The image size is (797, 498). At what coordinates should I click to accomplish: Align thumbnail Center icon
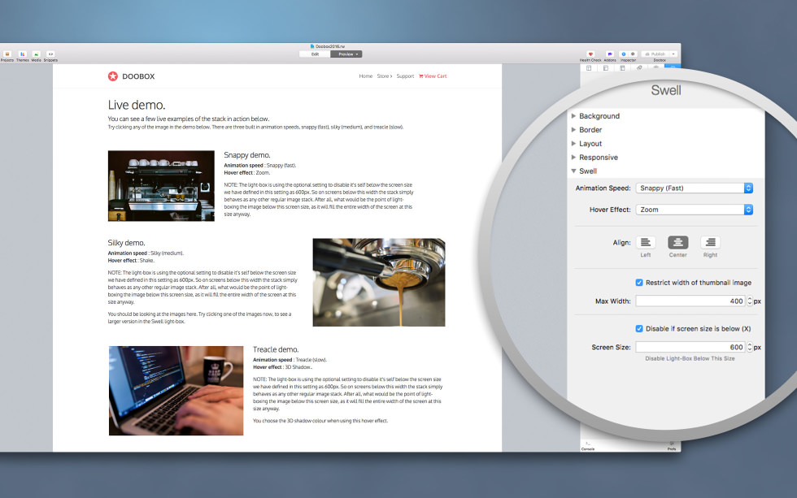[678, 242]
